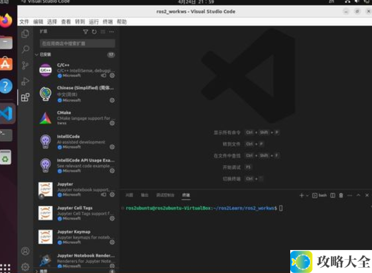This screenshot has width=372, height=273.
Task: Open the Jupyter Cell Tags manage gear
Action: click(x=112, y=218)
